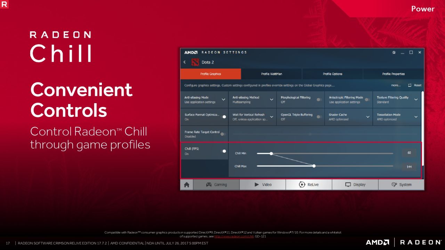Open the ReLive section
Image resolution: width=445 pixels, height=250 pixels.
point(309,185)
